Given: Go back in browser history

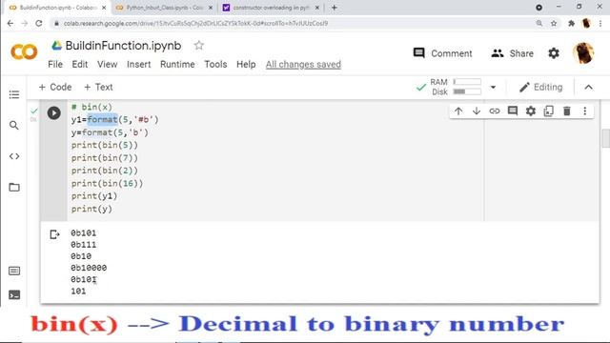Looking at the screenshot, I should point(10,23).
